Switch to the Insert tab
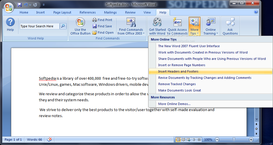The width and height of the screenshot is (273, 145). pos(40,12)
